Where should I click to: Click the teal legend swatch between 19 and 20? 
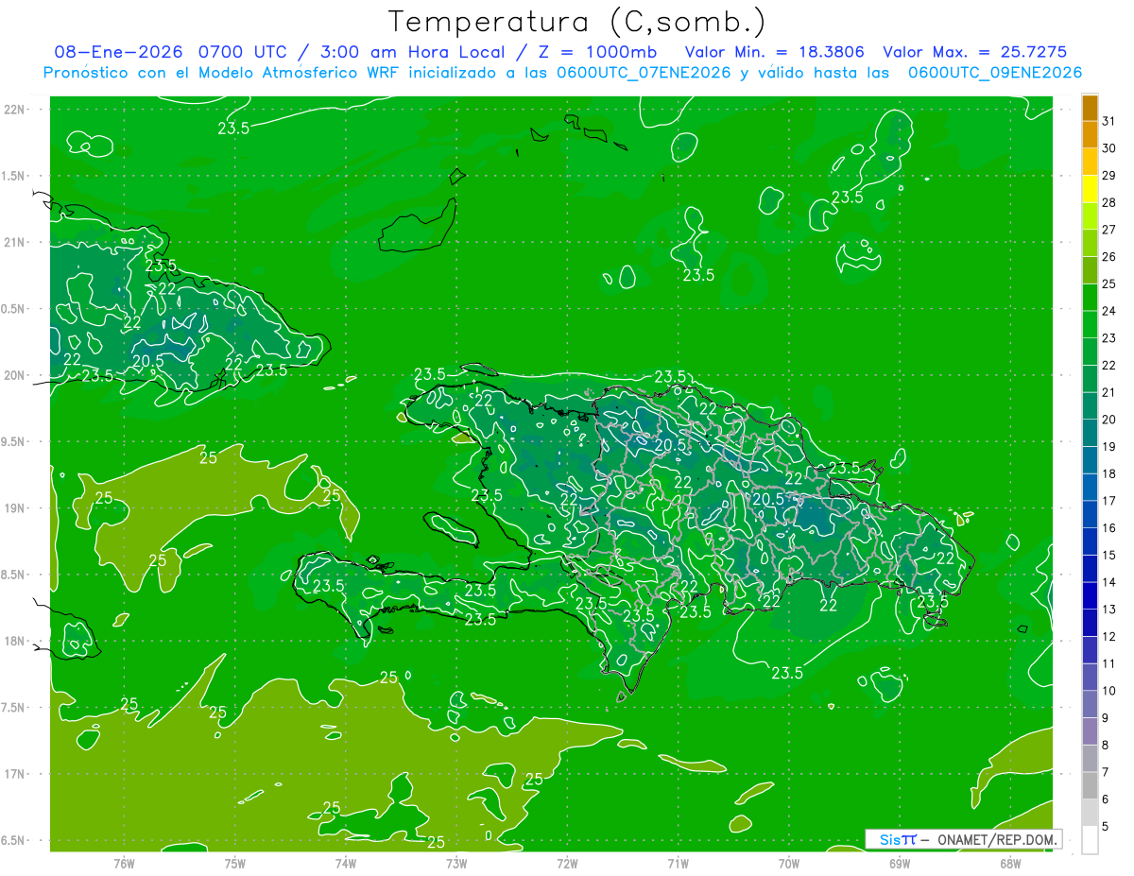1090,434
